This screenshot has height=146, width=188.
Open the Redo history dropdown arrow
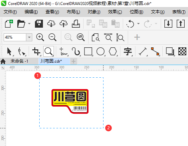click(156, 24)
